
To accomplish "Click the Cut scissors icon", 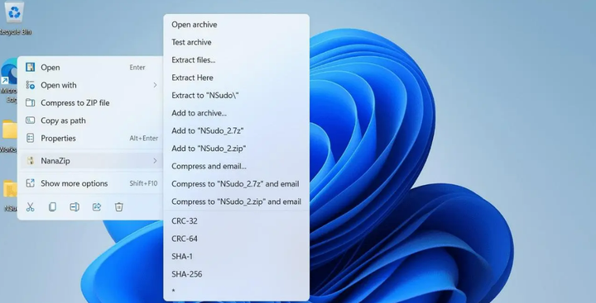I will point(30,206).
